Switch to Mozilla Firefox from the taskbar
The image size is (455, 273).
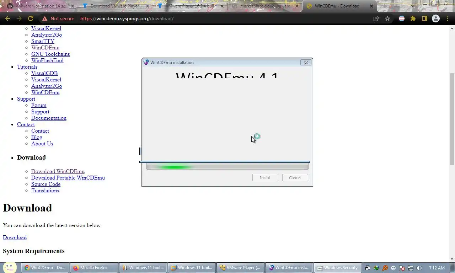[x=94, y=268]
